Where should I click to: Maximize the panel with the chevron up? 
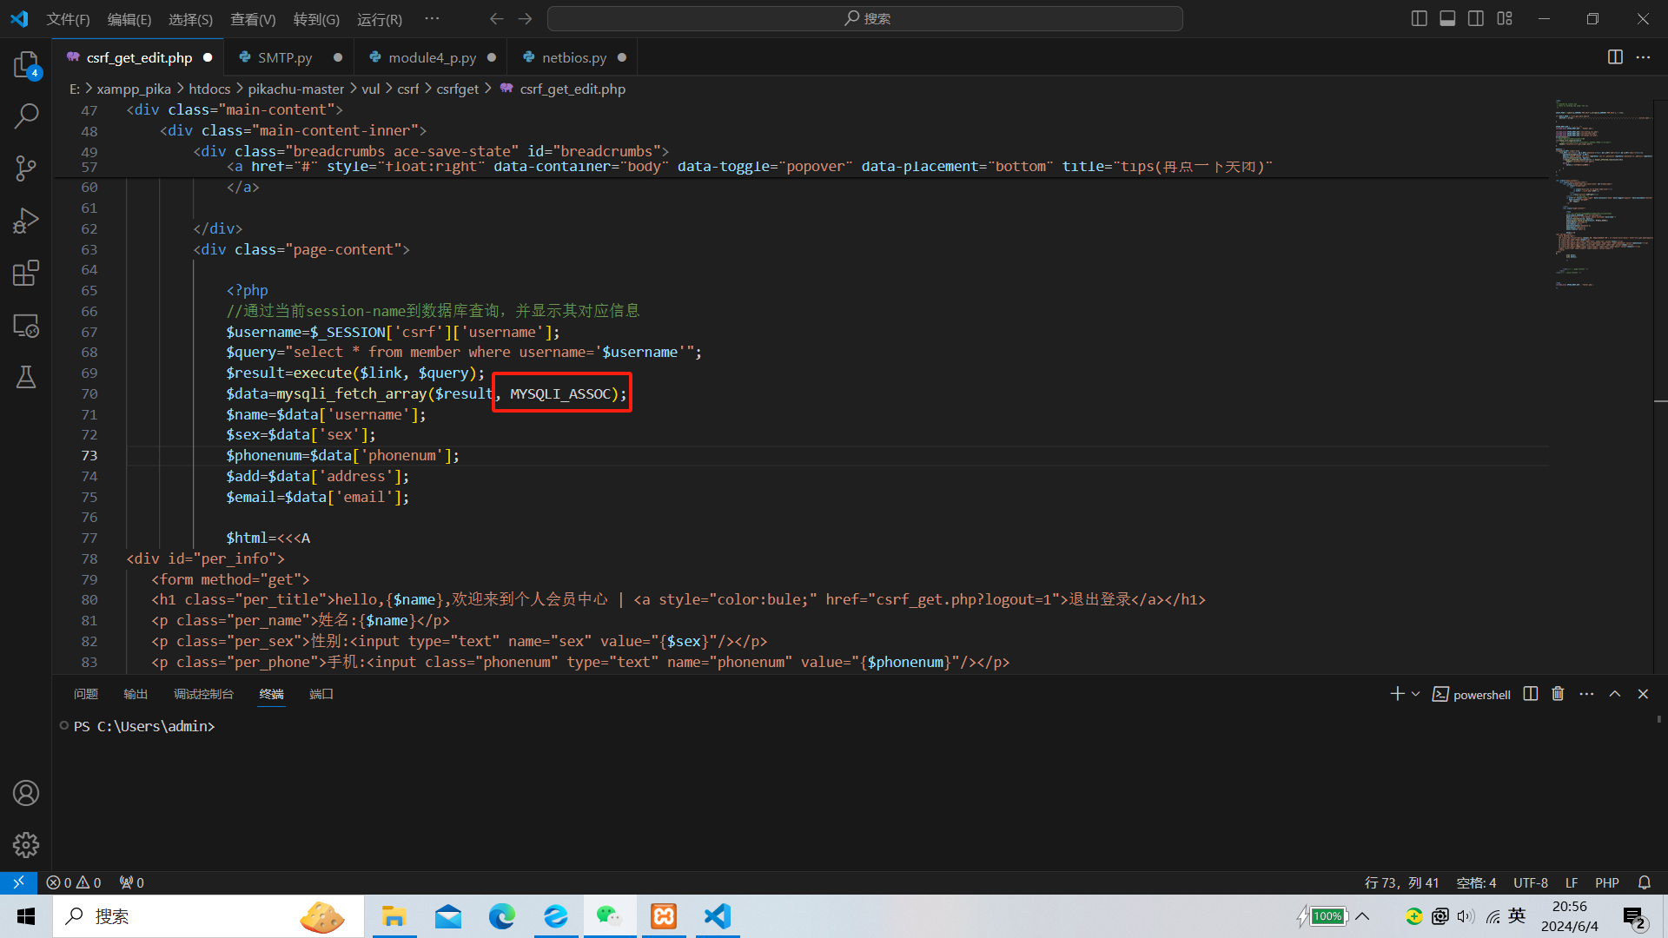[x=1615, y=694]
